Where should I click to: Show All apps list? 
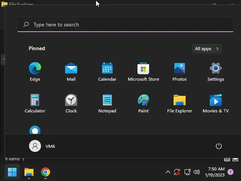pyautogui.click(x=207, y=49)
